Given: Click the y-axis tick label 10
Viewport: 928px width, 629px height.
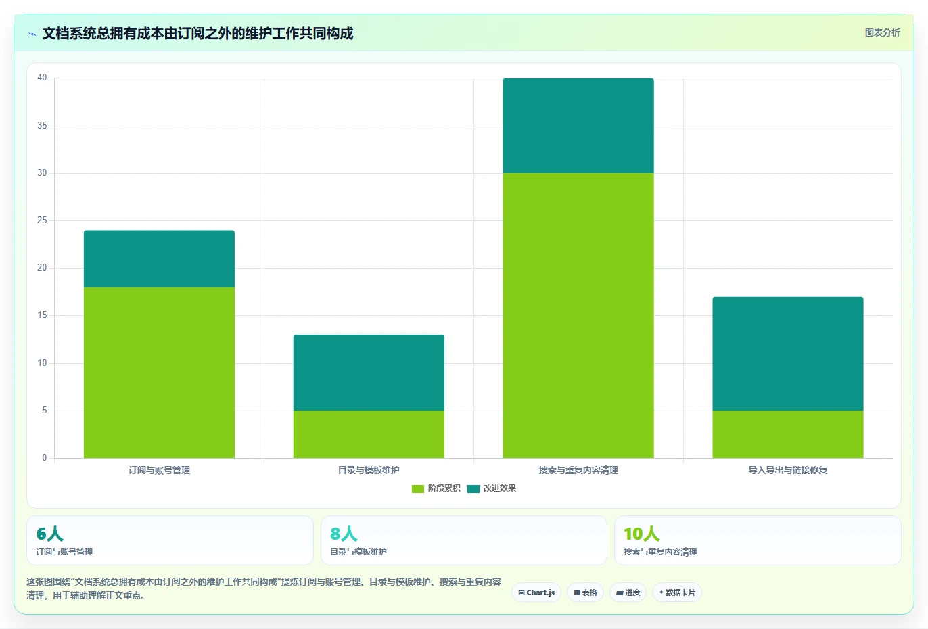Looking at the screenshot, I should pyautogui.click(x=42, y=363).
